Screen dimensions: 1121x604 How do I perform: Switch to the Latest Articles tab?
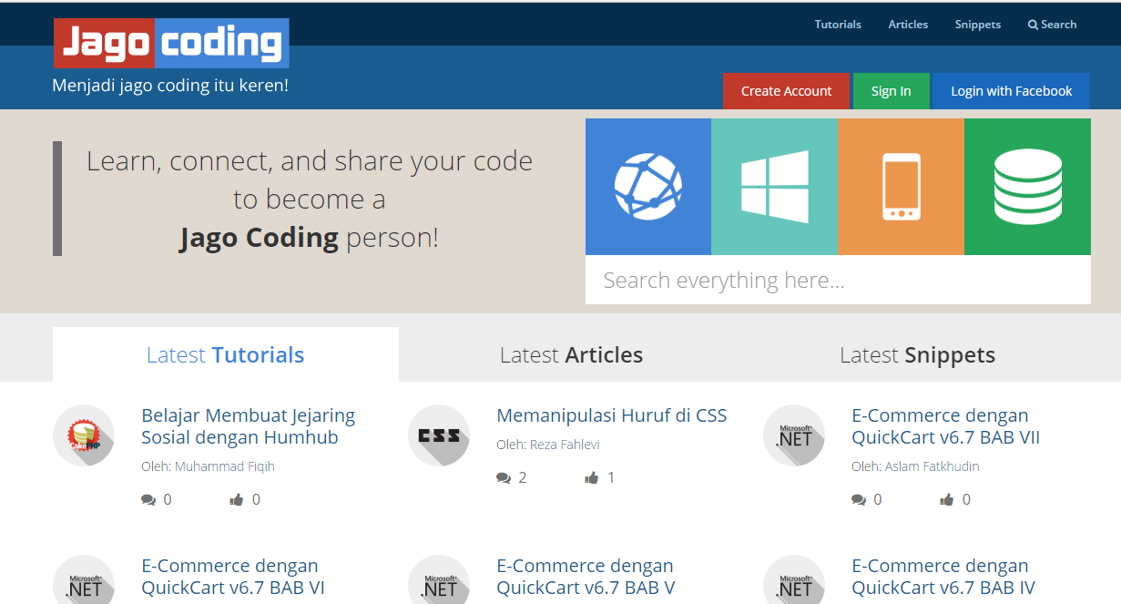click(x=571, y=355)
